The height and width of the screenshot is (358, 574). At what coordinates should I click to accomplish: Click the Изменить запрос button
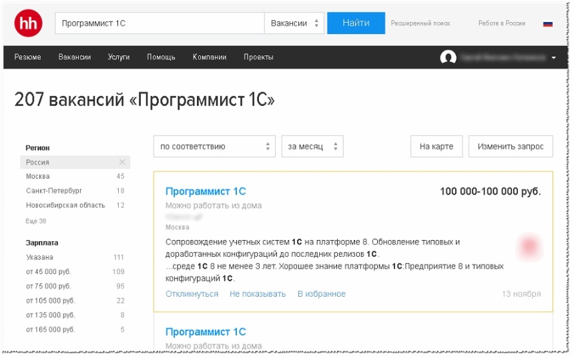(511, 147)
